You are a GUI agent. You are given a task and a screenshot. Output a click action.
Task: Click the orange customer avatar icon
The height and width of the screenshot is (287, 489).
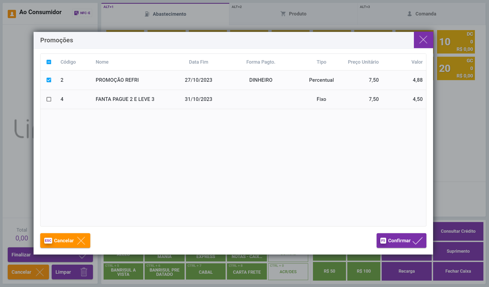pyautogui.click(x=12, y=14)
